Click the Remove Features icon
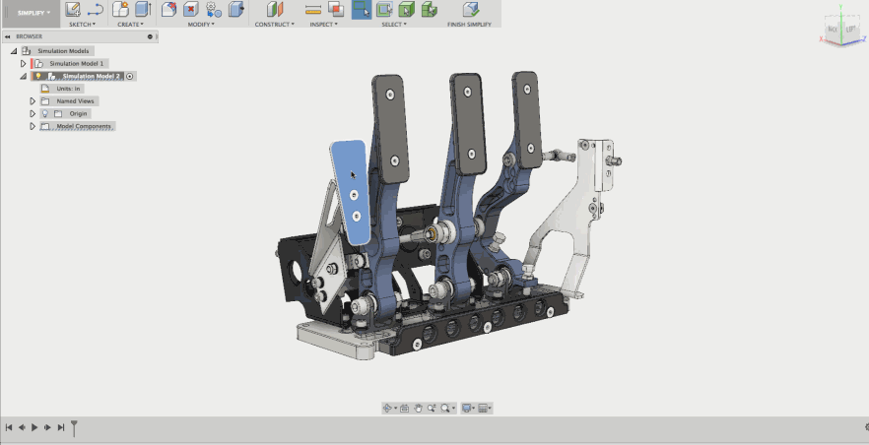 [x=169, y=9]
